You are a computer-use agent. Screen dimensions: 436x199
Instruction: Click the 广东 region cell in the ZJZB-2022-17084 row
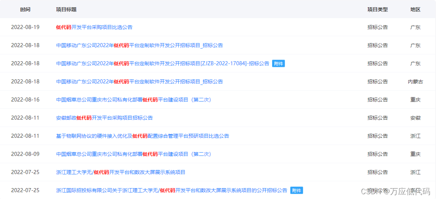[415, 64]
